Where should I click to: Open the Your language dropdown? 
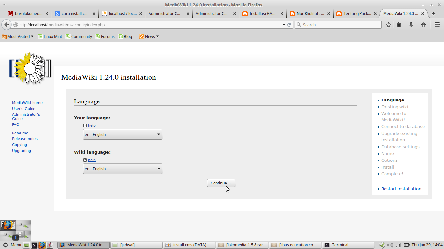(123, 134)
